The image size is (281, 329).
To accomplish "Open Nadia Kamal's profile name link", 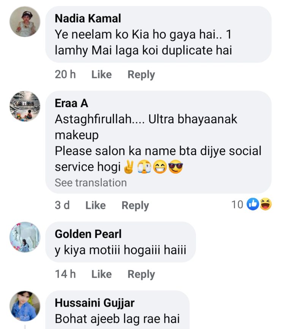I will tap(88, 18).
